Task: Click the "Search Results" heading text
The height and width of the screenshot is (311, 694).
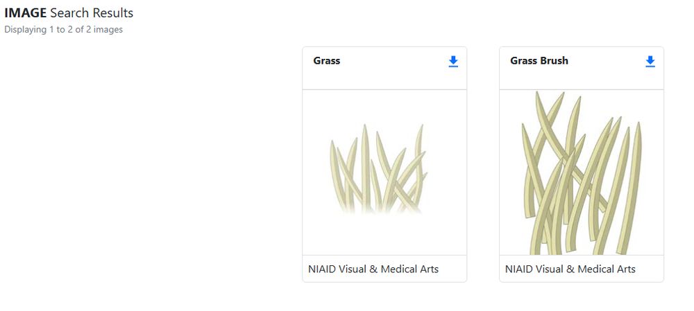Action: point(92,13)
